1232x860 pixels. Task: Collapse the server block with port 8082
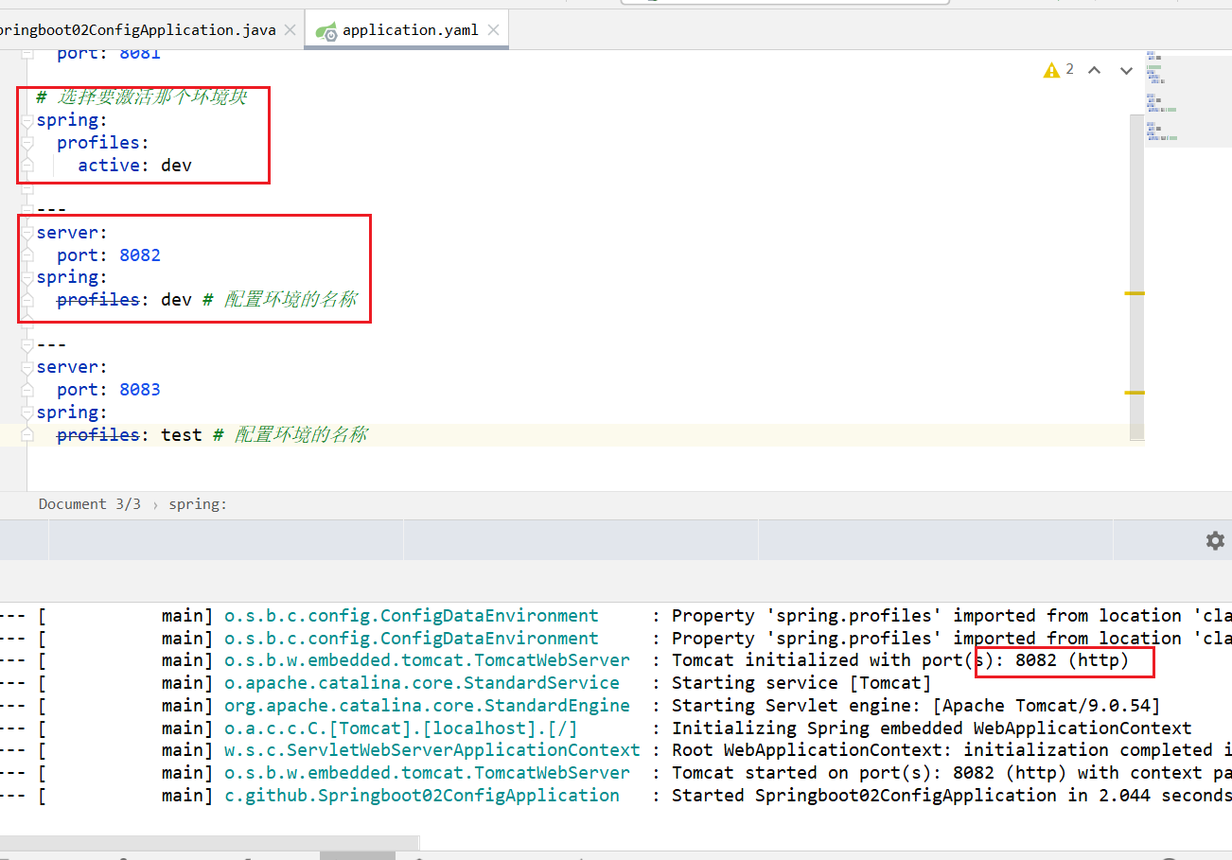pos(26,233)
